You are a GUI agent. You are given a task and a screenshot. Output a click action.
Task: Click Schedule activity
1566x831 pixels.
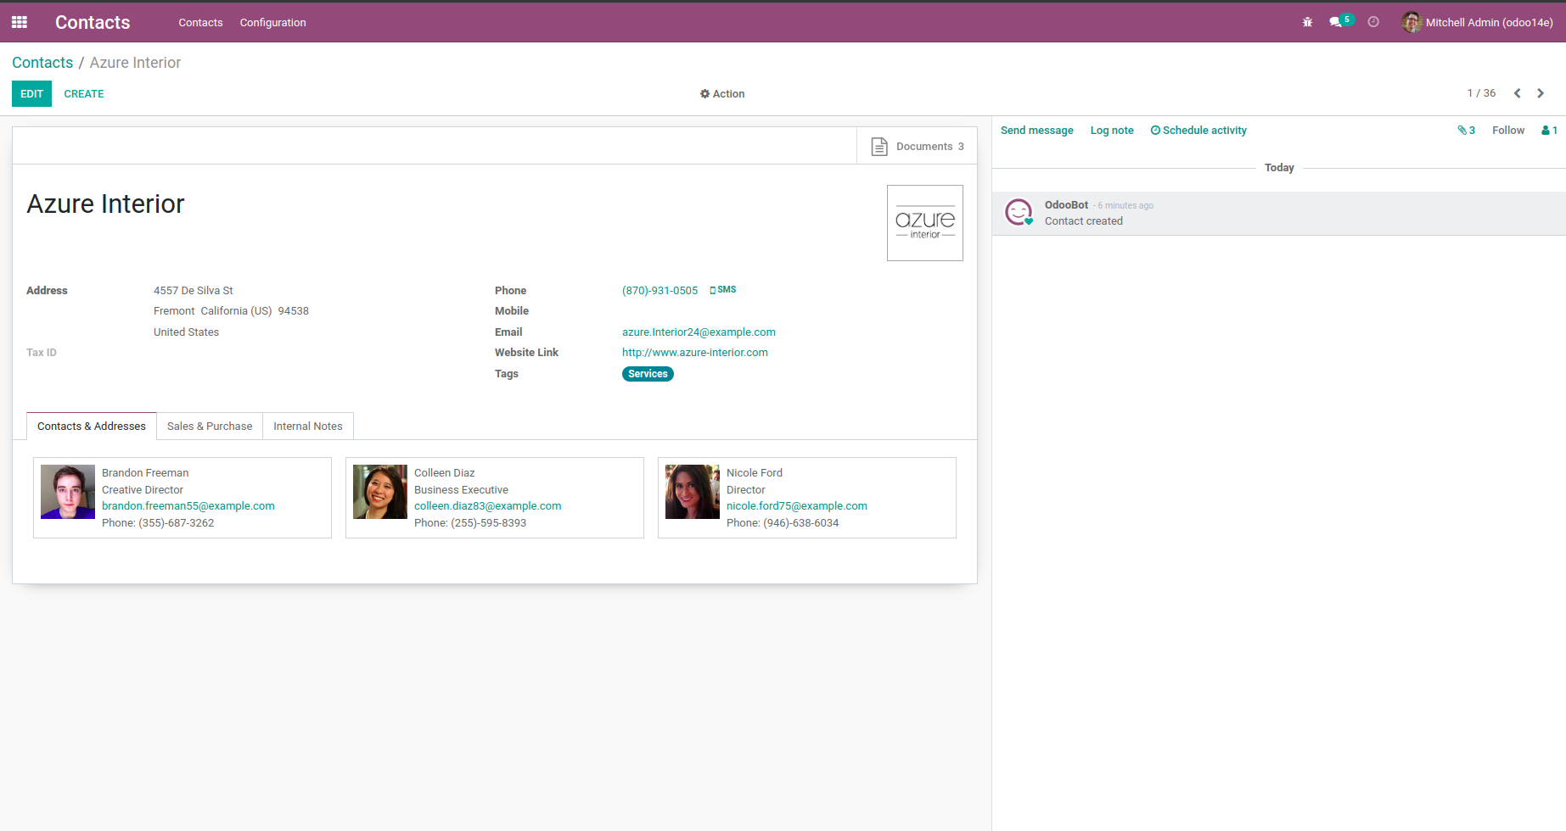click(1198, 131)
